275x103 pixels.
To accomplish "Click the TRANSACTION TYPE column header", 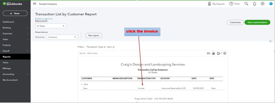I will pos(146,79).
